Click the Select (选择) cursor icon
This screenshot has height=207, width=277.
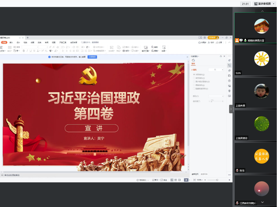coord(164,47)
